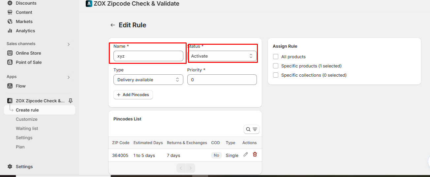Click the Add Pincodes button
430x177 pixels.
pos(133,95)
